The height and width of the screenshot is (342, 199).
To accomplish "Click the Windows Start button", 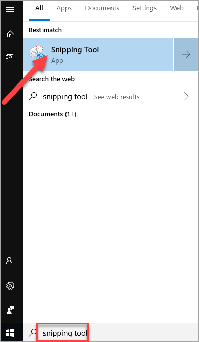I will click(x=10, y=333).
